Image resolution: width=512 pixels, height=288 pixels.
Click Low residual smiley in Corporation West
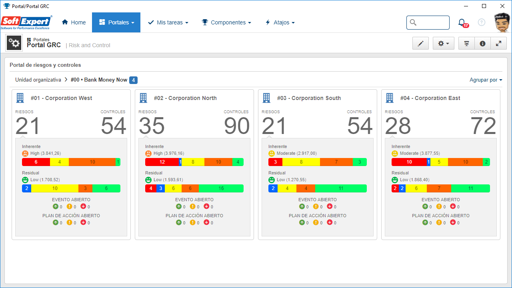pyautogui.click(x=25, y=180)
